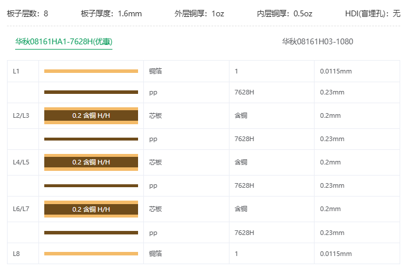
Task: Click the 0.2mm thickness in L2/L3 row
Action: point(330,115)
